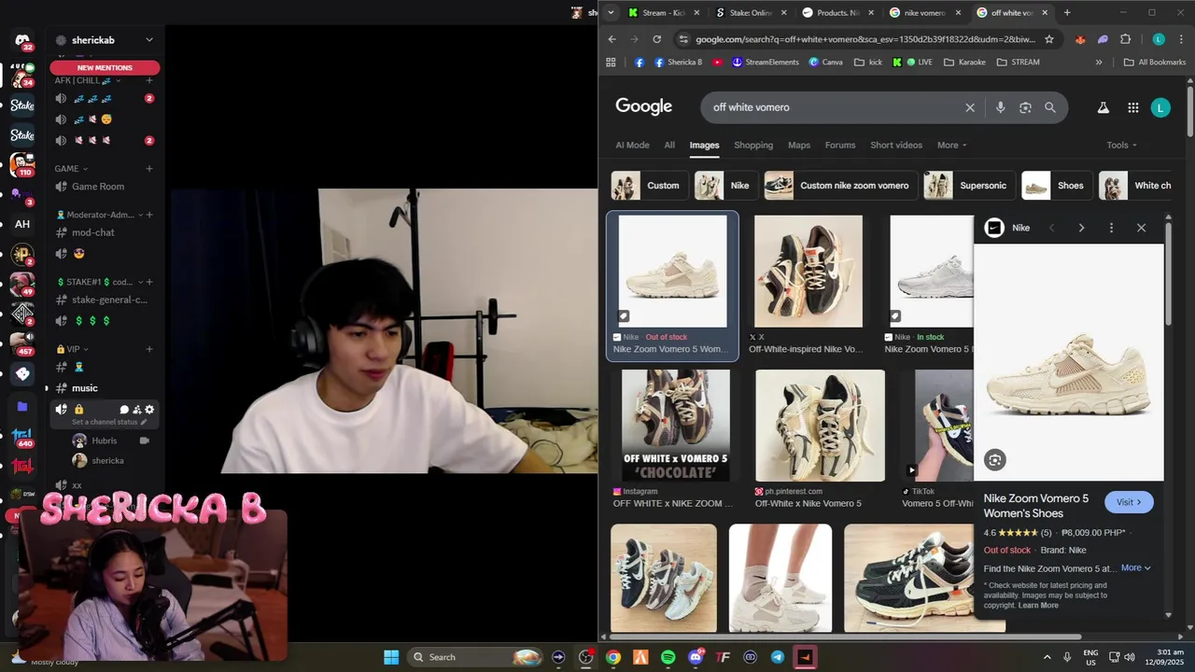Switch to All results tab
This screenshot has width=1195, height=672.
click(669, 145)
